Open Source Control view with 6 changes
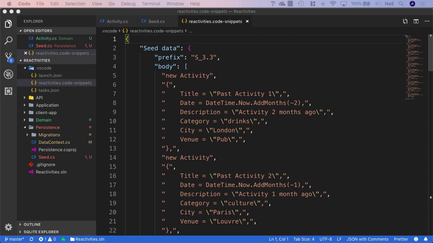Image resolution: width=433 pixels, height=243 pixels. click(x=8, y=57)
